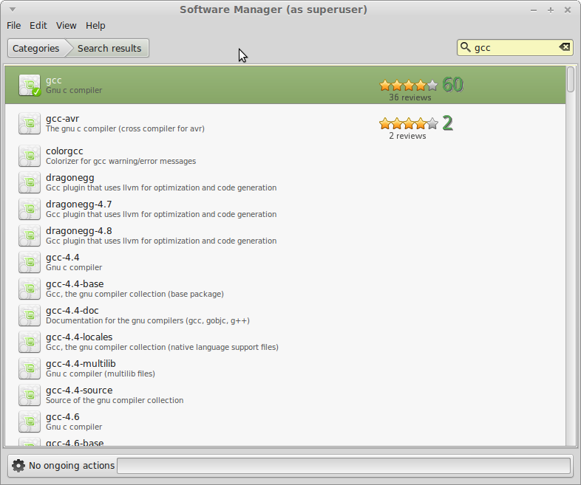Maximize the Software Manager window

[x=551, y=10]
